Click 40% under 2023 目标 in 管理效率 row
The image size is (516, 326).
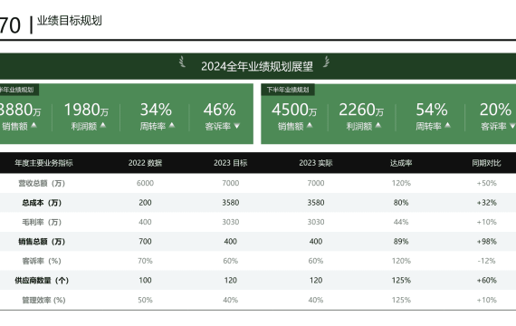pyautogui.click(x=230, y=300)
